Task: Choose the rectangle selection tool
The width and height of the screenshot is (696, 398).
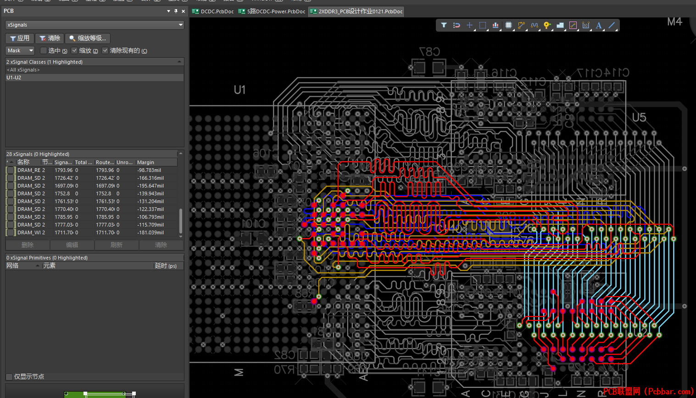Action: (x=483, y=26)
